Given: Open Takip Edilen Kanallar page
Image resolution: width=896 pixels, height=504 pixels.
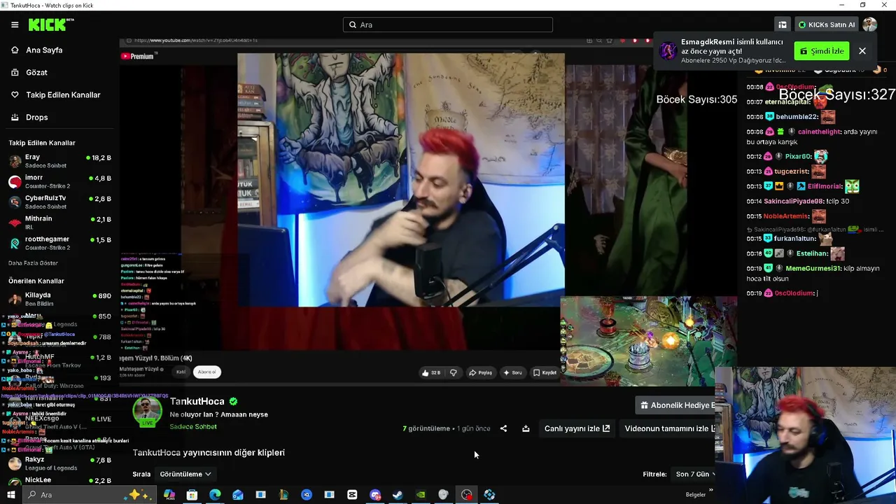Looking at the screenshot, I should 63,95.
